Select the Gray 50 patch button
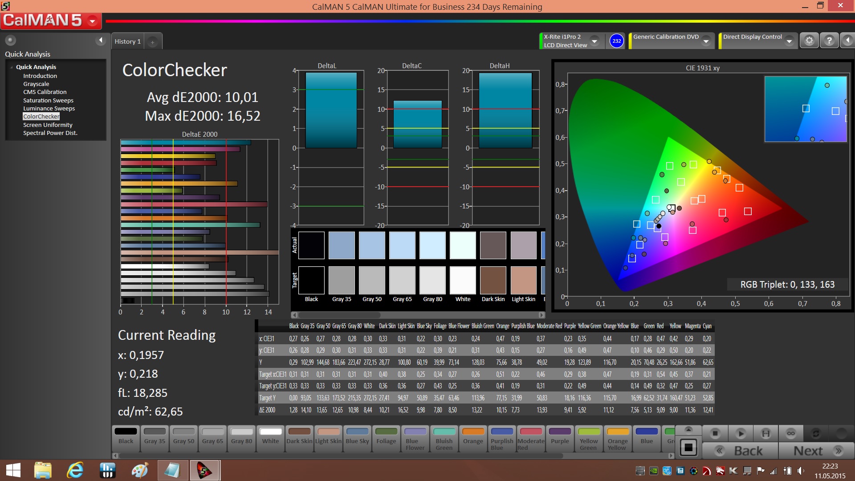 pyautogui.click(x=183, y=439)
